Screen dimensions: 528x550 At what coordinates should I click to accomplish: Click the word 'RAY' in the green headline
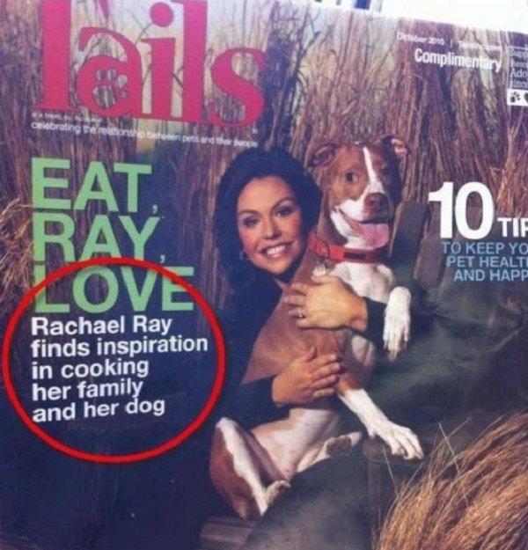click(x=94, y=240)
